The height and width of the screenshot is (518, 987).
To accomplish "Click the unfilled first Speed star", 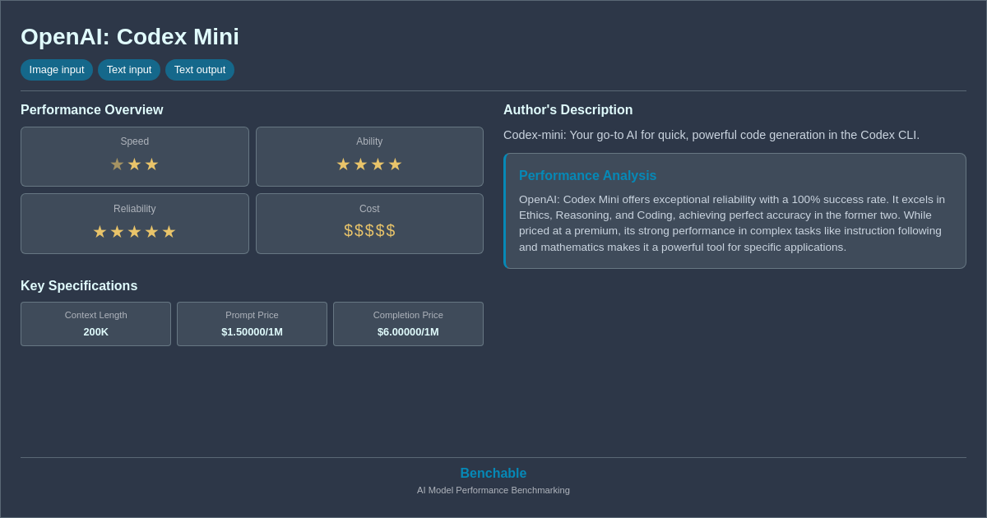I will point(117,164).
